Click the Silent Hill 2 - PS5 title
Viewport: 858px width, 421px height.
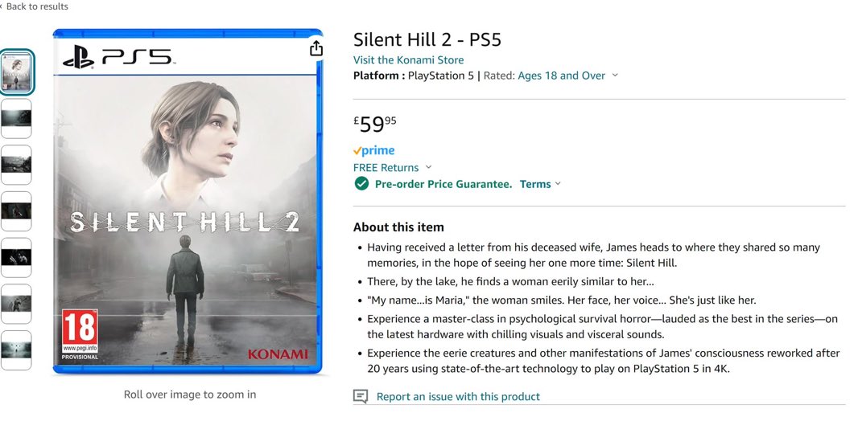click(427, 39)
